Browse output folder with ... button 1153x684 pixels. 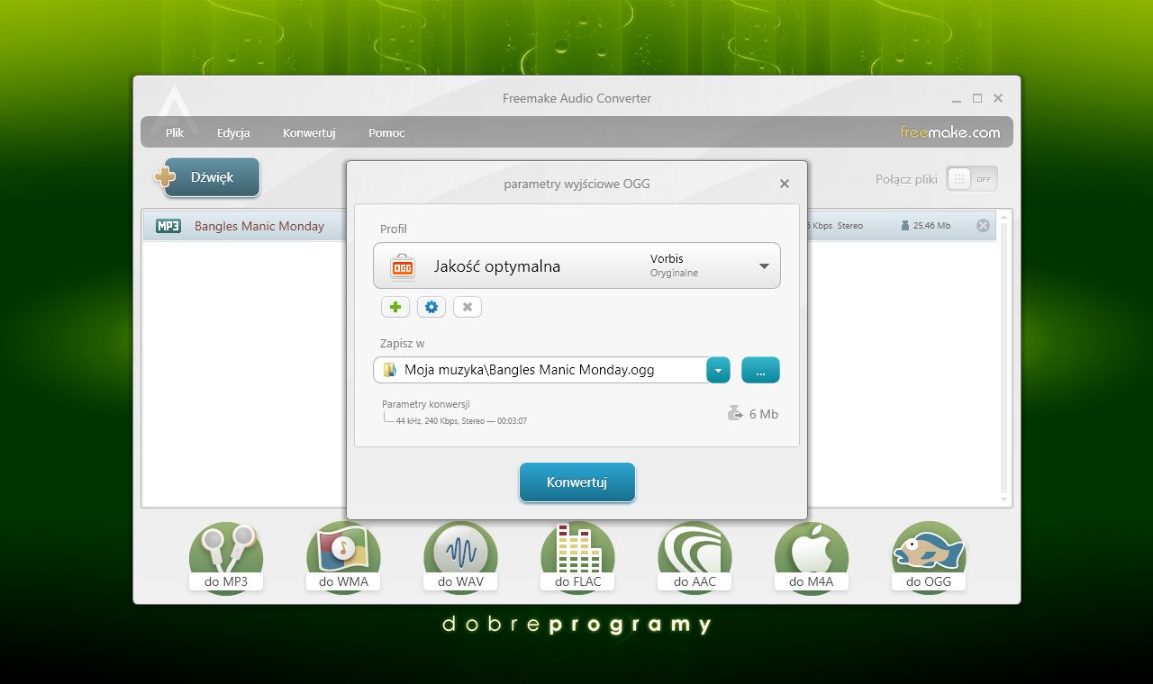(x=760, y=370)
